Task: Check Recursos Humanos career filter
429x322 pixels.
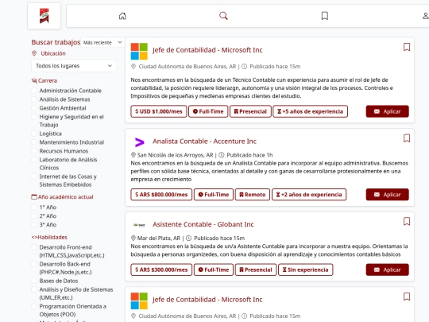Action: 34,151
